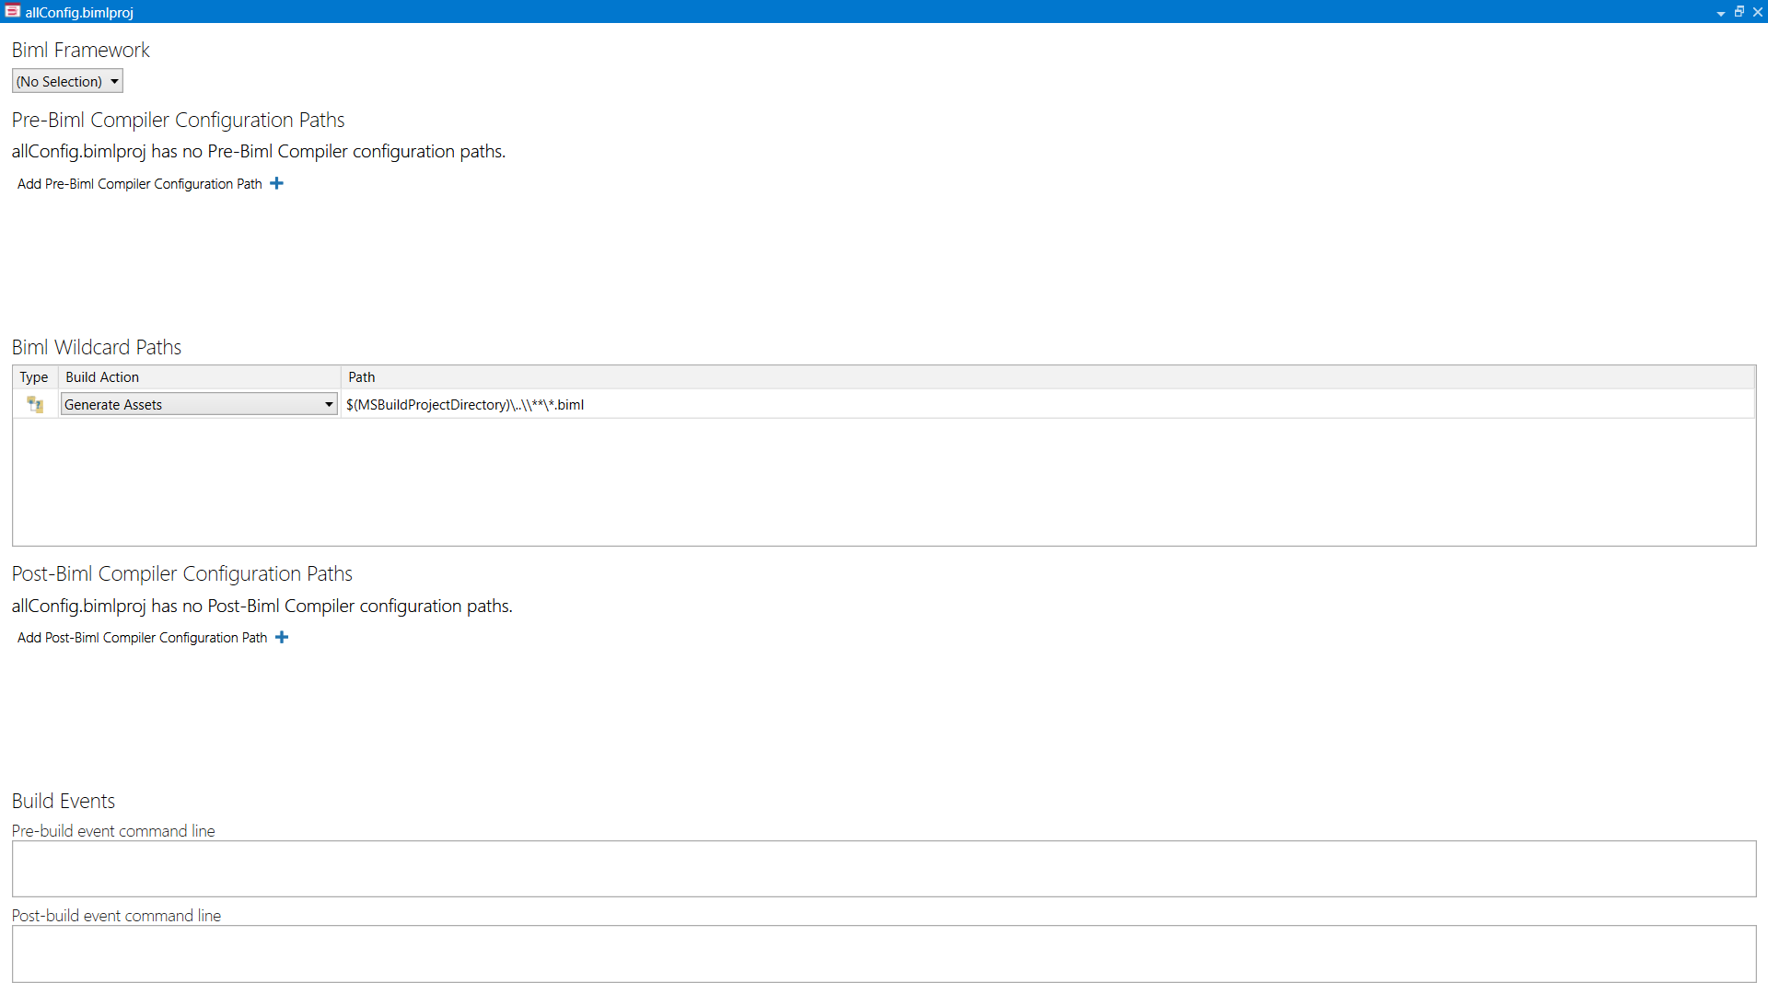Click the allConfig.bimlproj title bar text
This screenshot has width=1768, height=994.
pyautogui.click(x=79, y=12)
